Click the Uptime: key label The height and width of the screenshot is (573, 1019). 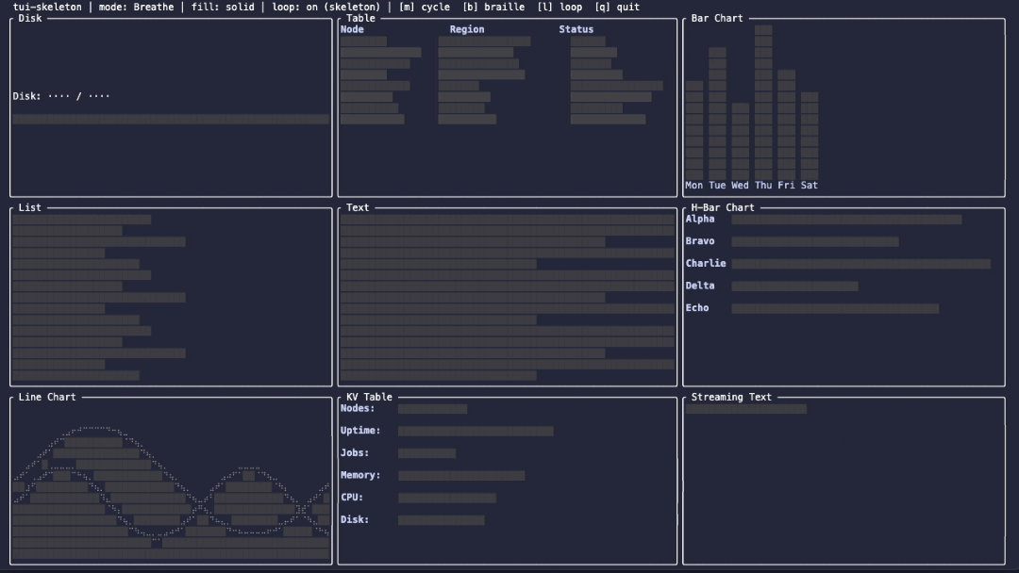coord(360,431)
